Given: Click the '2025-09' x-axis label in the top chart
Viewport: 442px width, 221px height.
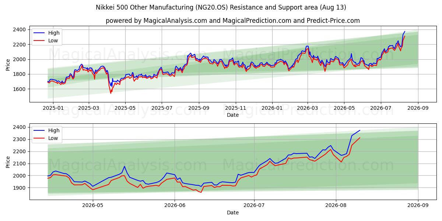Looking at the screenshot, I should [x=199, y=108].
